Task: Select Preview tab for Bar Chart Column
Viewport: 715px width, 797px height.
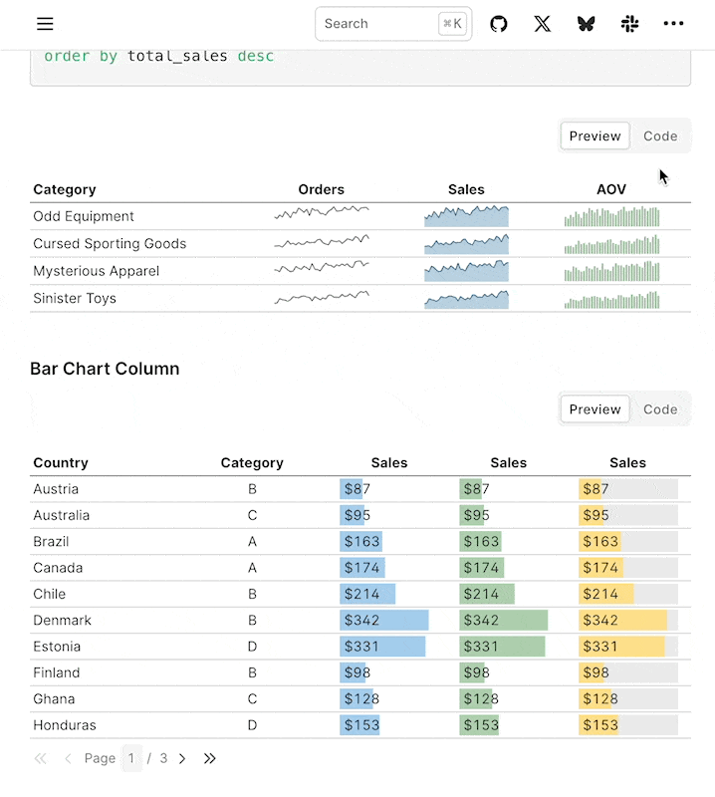Action: click(x=595, y=409)
